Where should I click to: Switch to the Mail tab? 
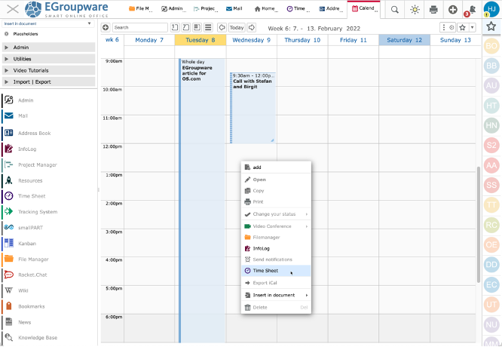click(234, 9)
